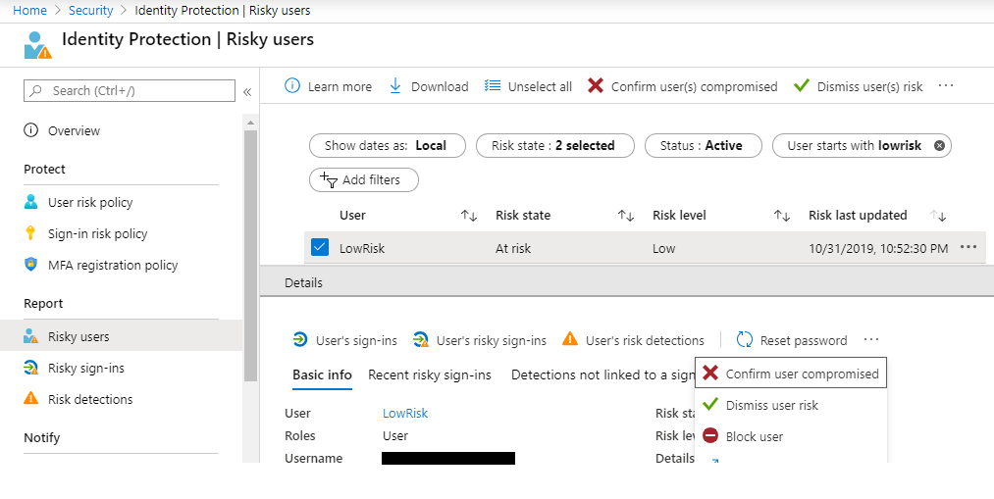This screenshot has height=499, width=994.
Task: Click the Identity Protection header icon
Action: (37, 46)
